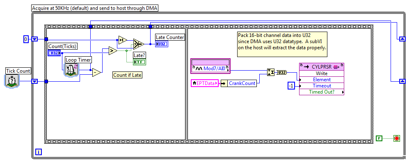Click the Timeout input of FIFO
Image resolution: width=407 pixels, height=163 pixels.
pos(322,86)
